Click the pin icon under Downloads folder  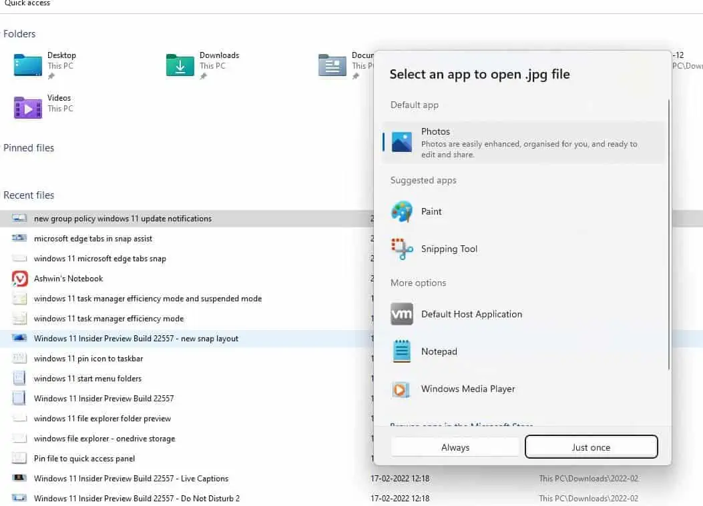click(203, 77)
